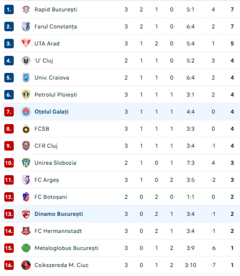This screenshot has height=276, width=240.
Task: Click the red rank 16 badge
Action: pyautogui.click(x=9, y=265)
